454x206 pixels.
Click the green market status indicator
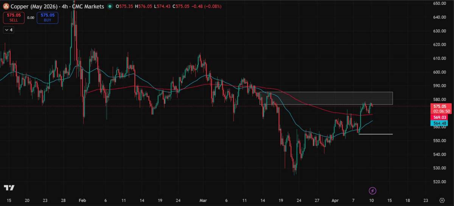click(x=110, y=6)
